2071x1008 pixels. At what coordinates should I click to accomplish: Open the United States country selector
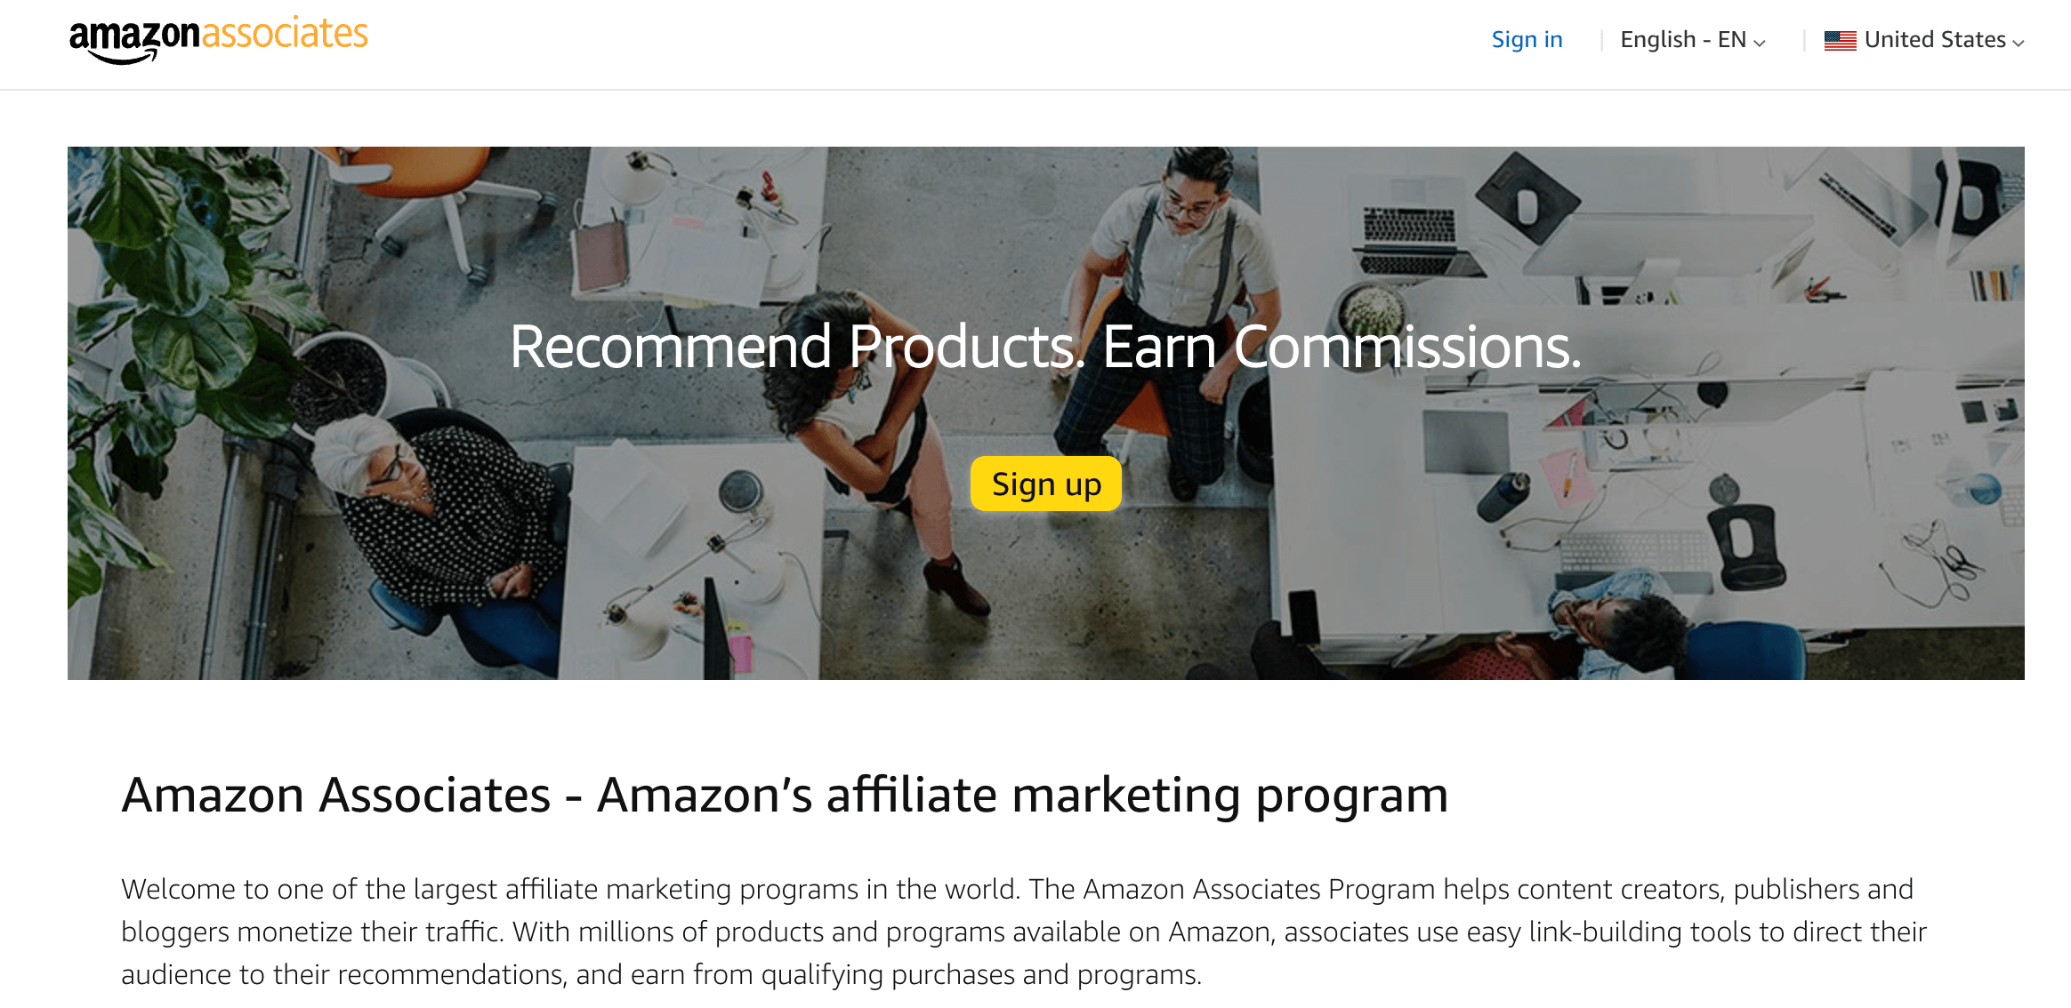click(1924, 40)
